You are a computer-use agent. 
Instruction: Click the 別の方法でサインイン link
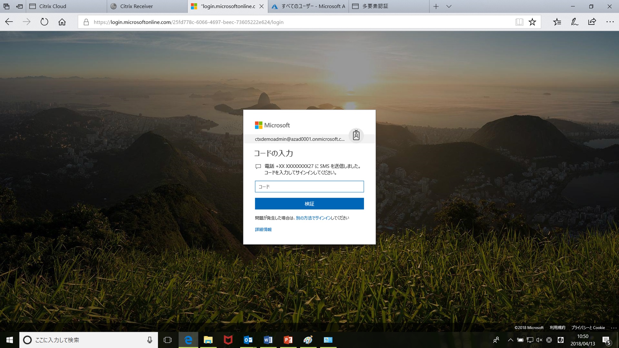click(x=313, y=218)
